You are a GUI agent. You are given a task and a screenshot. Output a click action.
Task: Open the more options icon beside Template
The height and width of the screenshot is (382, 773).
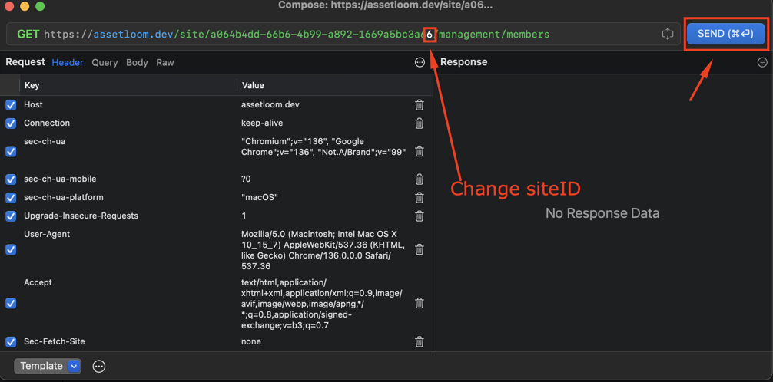pos(99,366)
